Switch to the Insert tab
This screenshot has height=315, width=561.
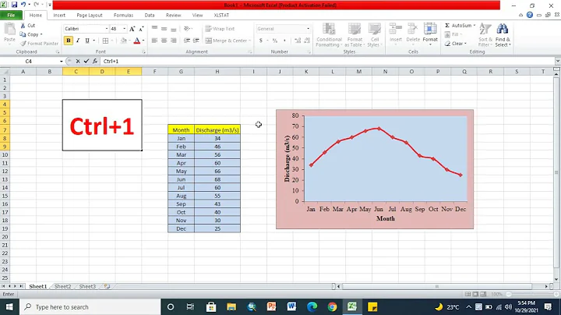tap(59, 15)
